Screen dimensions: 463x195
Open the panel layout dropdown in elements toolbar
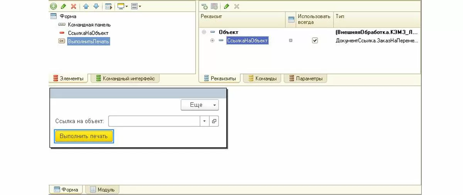click(x=136, y=7)
